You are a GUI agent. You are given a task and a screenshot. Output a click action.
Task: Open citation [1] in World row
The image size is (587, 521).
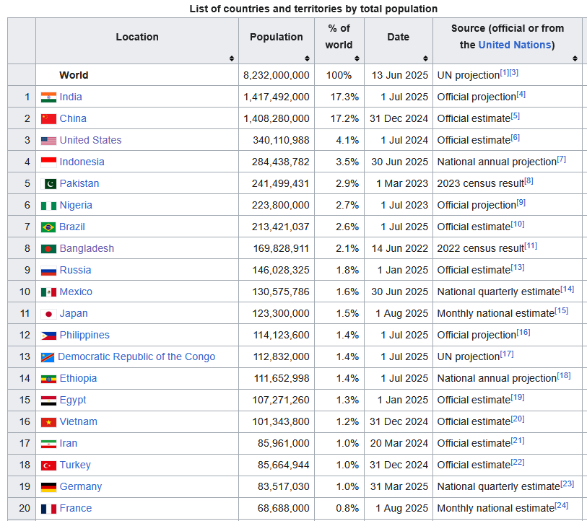(x=504, y=73)
